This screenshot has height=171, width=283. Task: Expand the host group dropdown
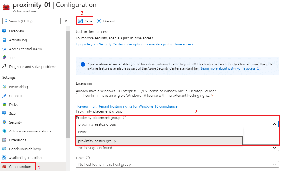(x=274, y=148)
